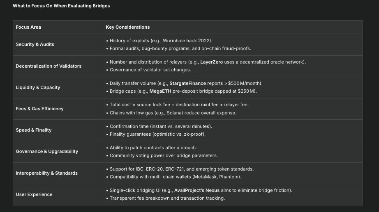Click the multi-chain wallets compatibility line
The height and width of the screenshot is (212, 379).
point(175,177)
